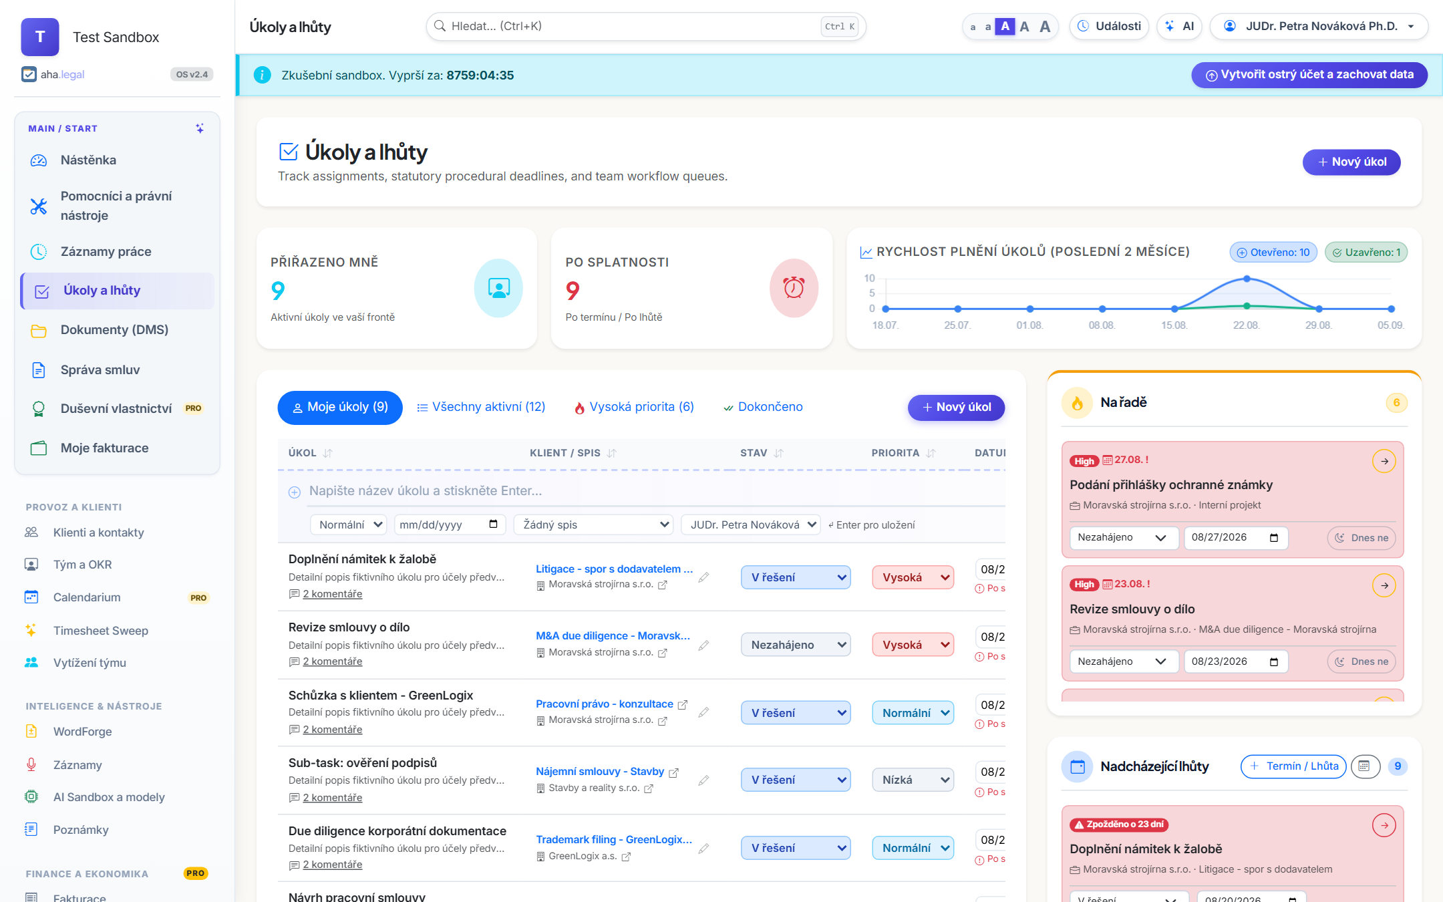The height and width of the screenshot is (902, 1443).
Task: Open Úkoly a lhůty sidebar item
Action: [117, 291]
